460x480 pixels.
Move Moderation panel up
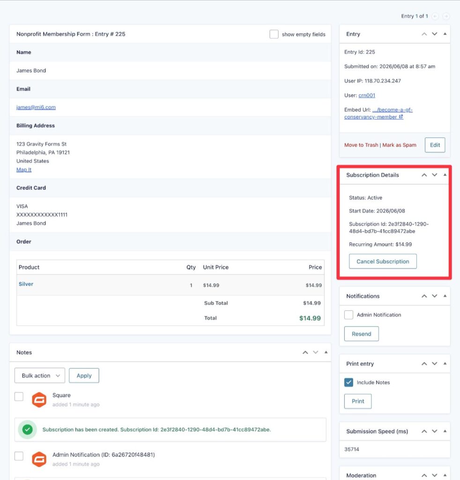click(x=424, y=475)
